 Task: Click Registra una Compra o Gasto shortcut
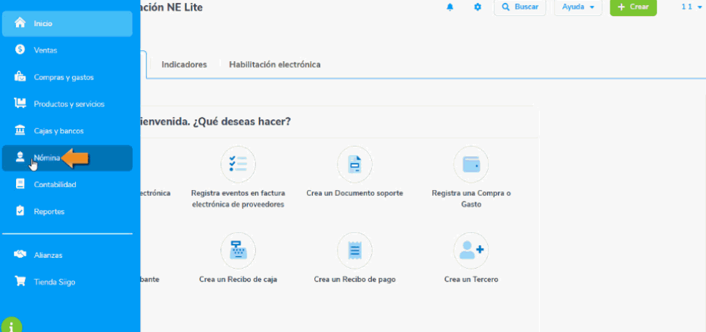pyautogui.click(x=470, y=175)
